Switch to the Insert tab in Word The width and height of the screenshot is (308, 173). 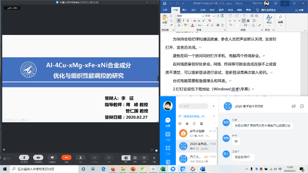click(184, 10)
